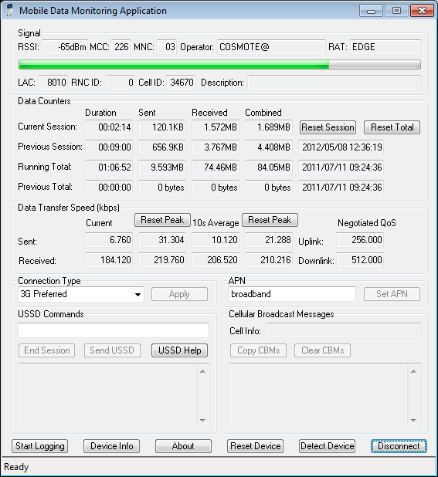Viewport: 438px width, 477px height.
Task: Open the Connection Type dropdown arrow
Action: (x=138, y=295)
